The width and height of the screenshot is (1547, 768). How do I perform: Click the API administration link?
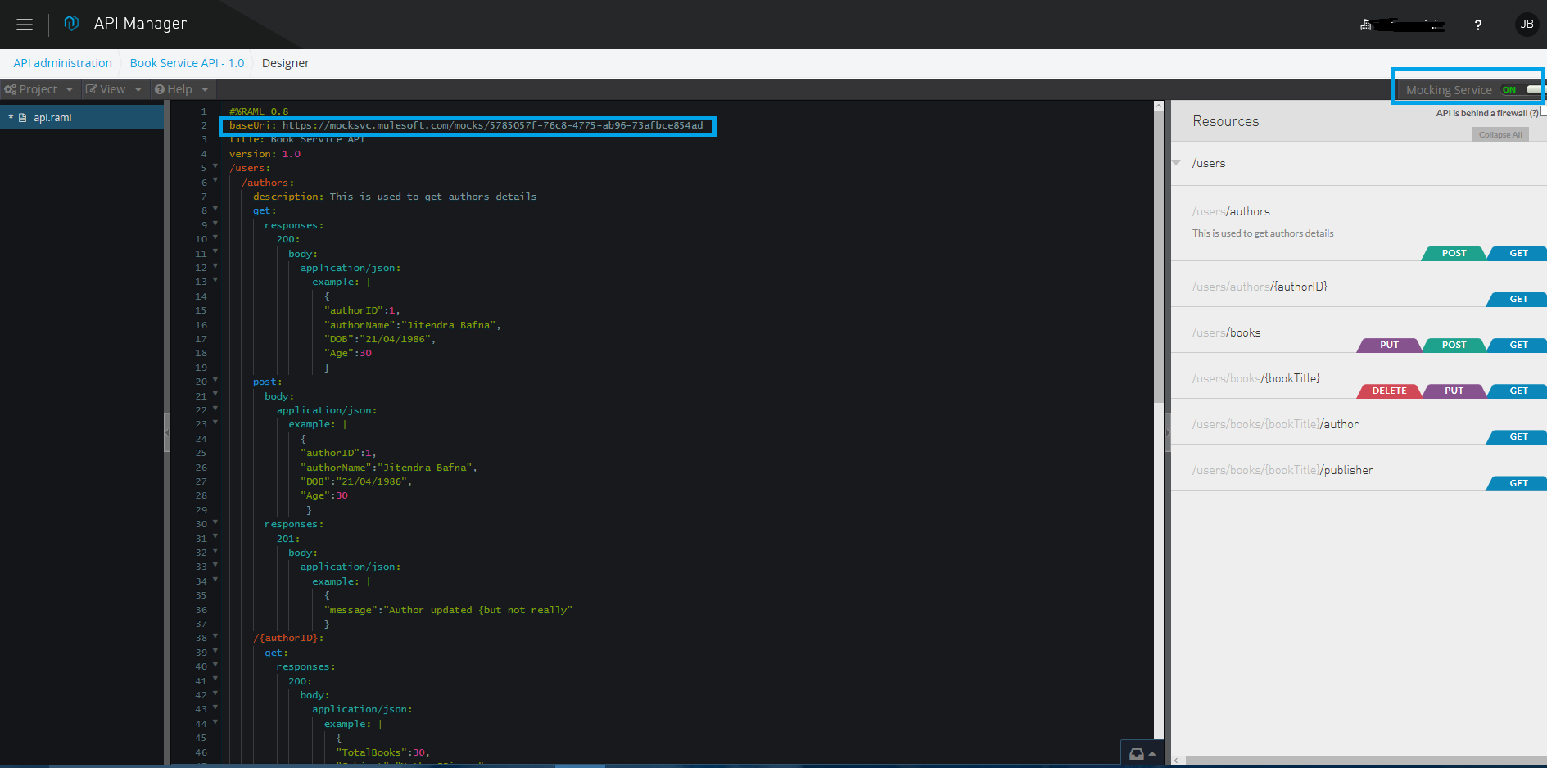pyautogui.click(x=62, y=63)
